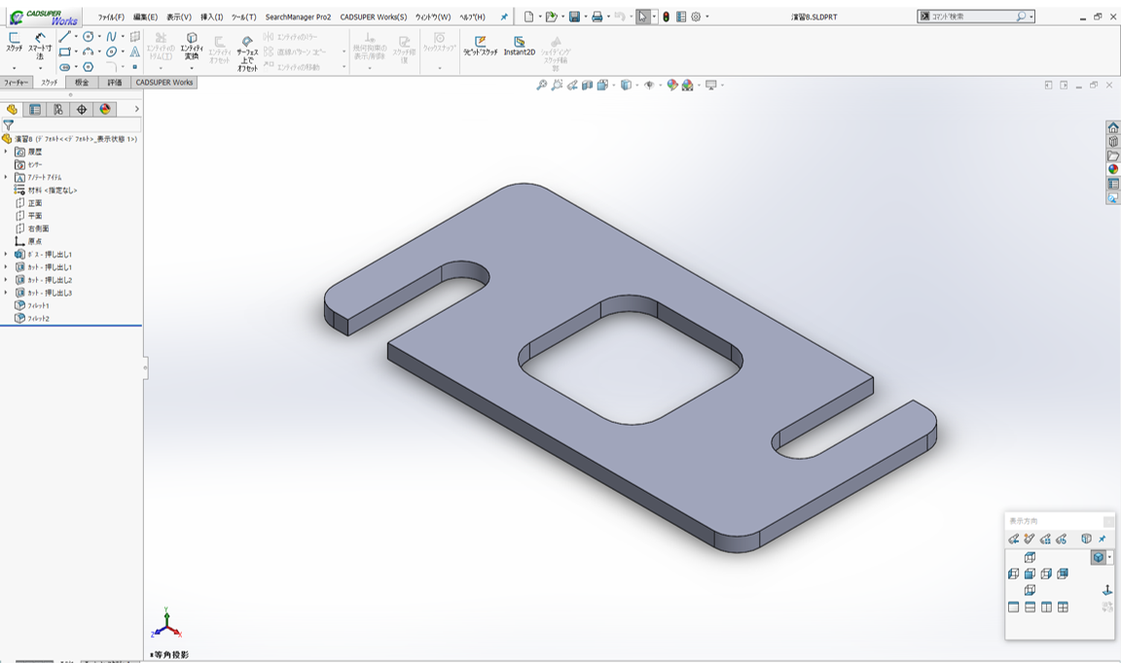1121x663 pixels.
Task: Open Edit Appearance in view toolbar
Action: (x=672, y=85)
